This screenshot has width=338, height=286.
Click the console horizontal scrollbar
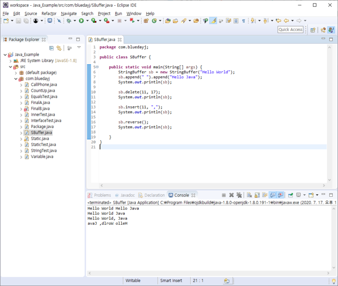pos(209,273)
